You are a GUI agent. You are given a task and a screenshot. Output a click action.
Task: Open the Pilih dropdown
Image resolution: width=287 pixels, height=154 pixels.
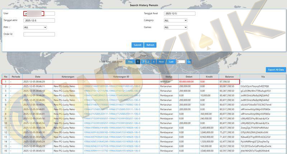pos(35,27)
